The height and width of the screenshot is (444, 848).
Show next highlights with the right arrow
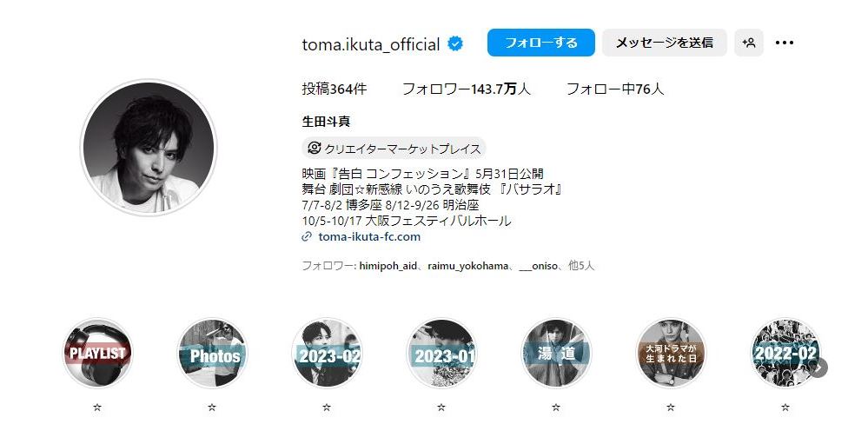tap(819, 368)
